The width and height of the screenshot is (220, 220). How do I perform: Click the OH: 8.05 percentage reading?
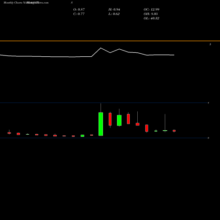click(150, 14)
